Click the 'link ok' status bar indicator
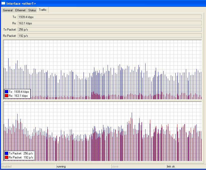Image resolution: width=206 pixels, height=170 pixels. (186, 166)
